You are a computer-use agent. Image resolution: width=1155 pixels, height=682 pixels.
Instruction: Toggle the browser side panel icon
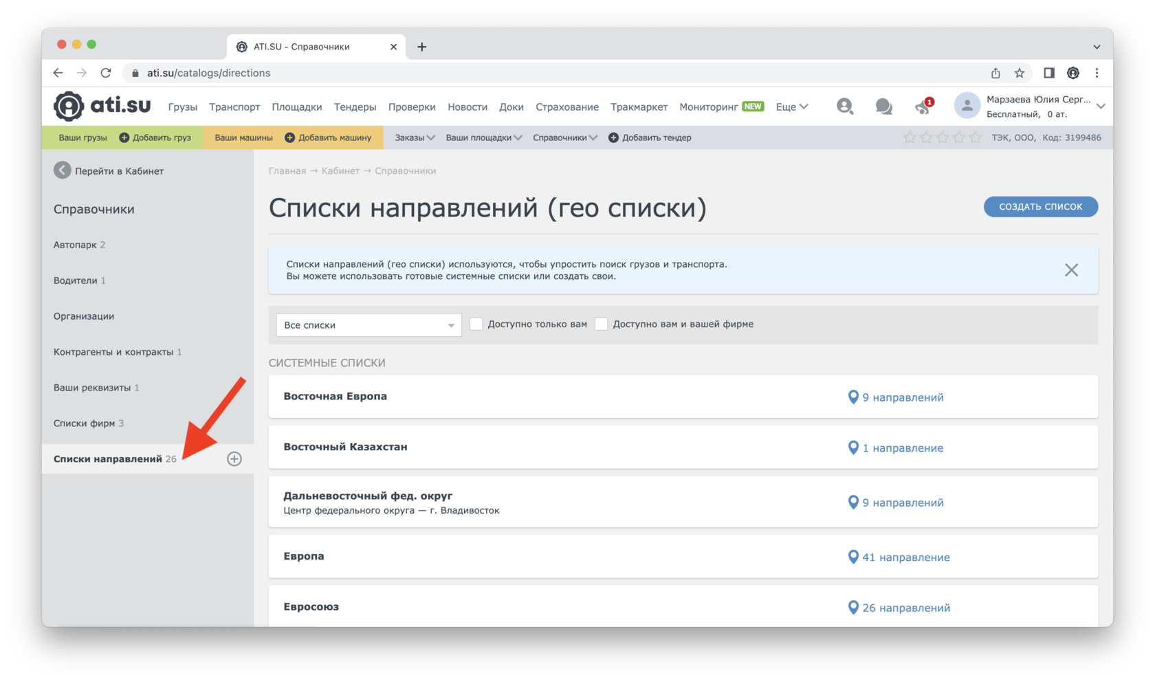point(1049,73)
